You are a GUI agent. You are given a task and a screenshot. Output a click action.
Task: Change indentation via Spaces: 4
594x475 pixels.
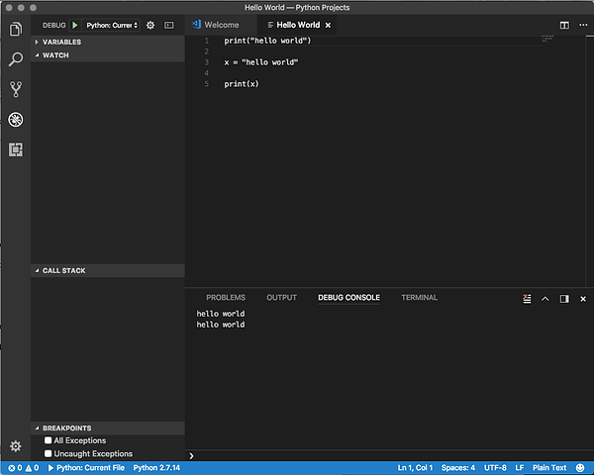(x=458, y=468)
